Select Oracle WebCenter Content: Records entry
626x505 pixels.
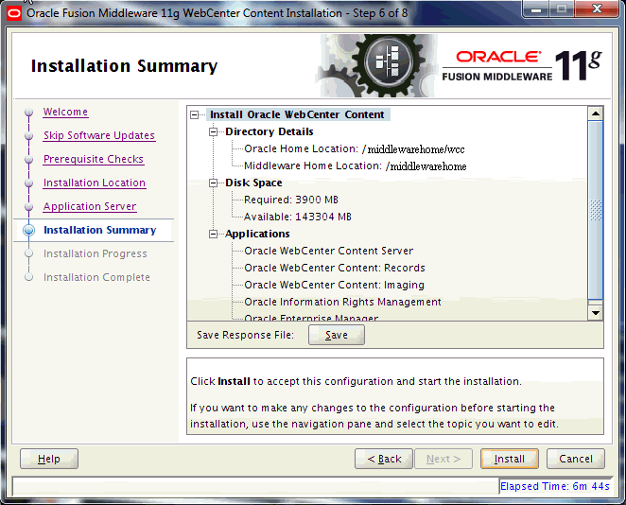pyautogui.click(x=335, y=268)
